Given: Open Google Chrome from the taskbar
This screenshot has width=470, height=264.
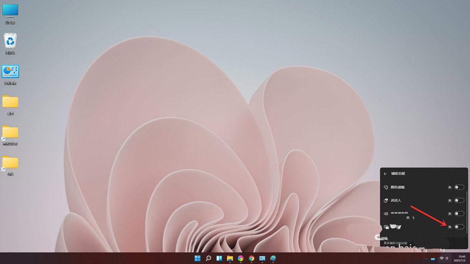Looking at the screenshot, I should click(x=251, y=258).
